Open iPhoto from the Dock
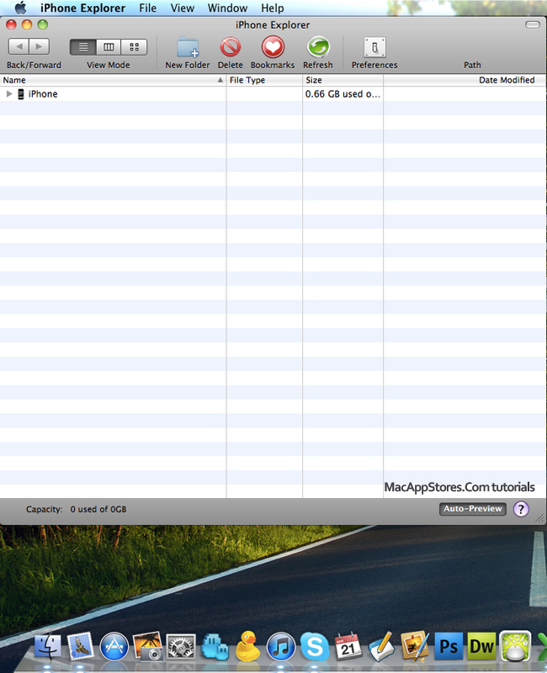The image size is (547, 673). (147, 645)
